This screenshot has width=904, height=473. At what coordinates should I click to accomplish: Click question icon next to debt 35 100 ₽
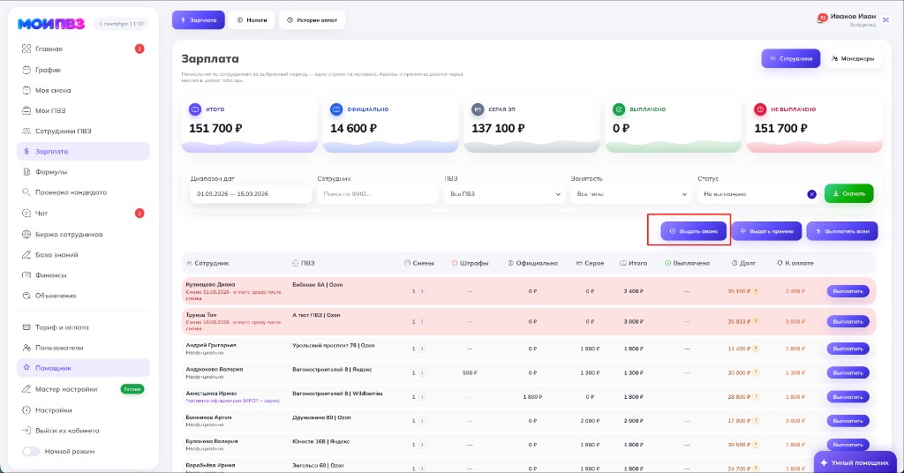(x=756, y=291)
